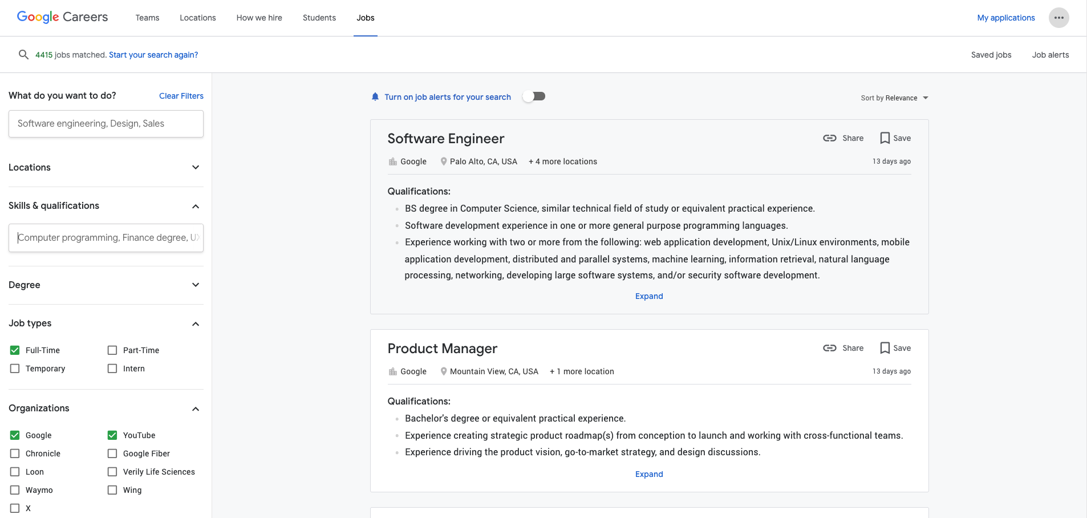Click Clear Filters link
1087x518 pixels.
(181, 96)
